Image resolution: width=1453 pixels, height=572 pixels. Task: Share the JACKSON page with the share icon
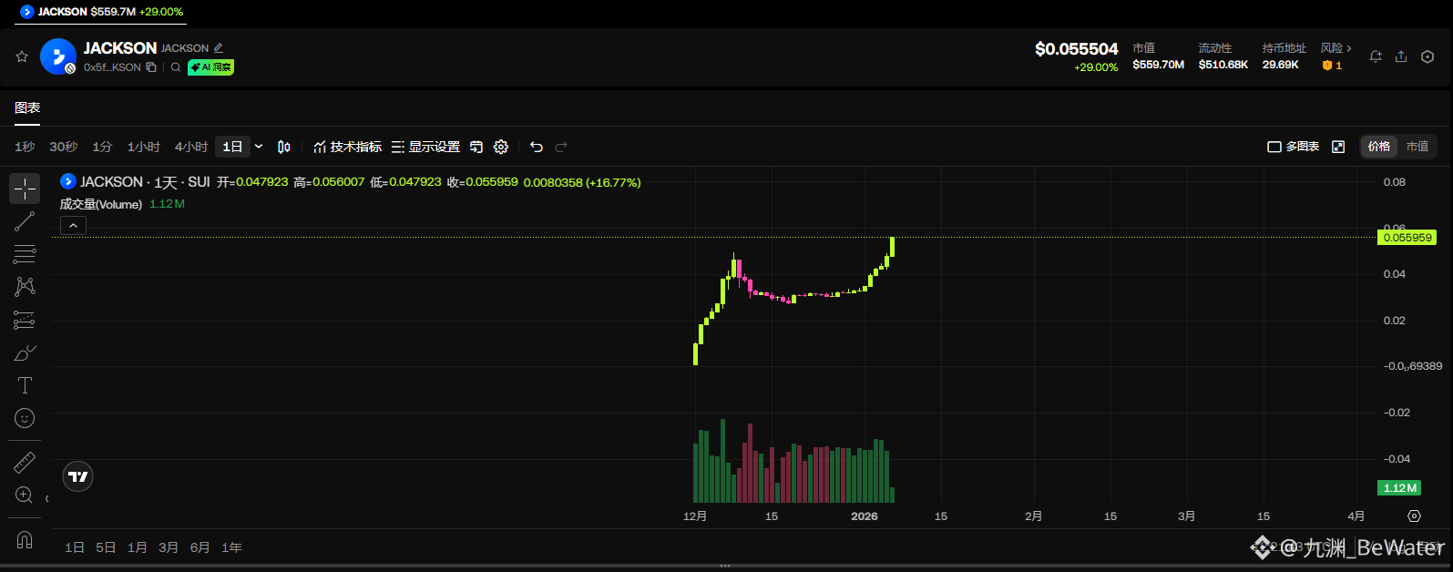point(1401,56)
